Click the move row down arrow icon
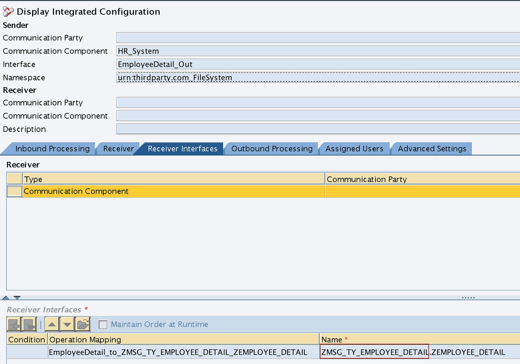Screen dimensions: 520x364 click(x=67, y=324)
